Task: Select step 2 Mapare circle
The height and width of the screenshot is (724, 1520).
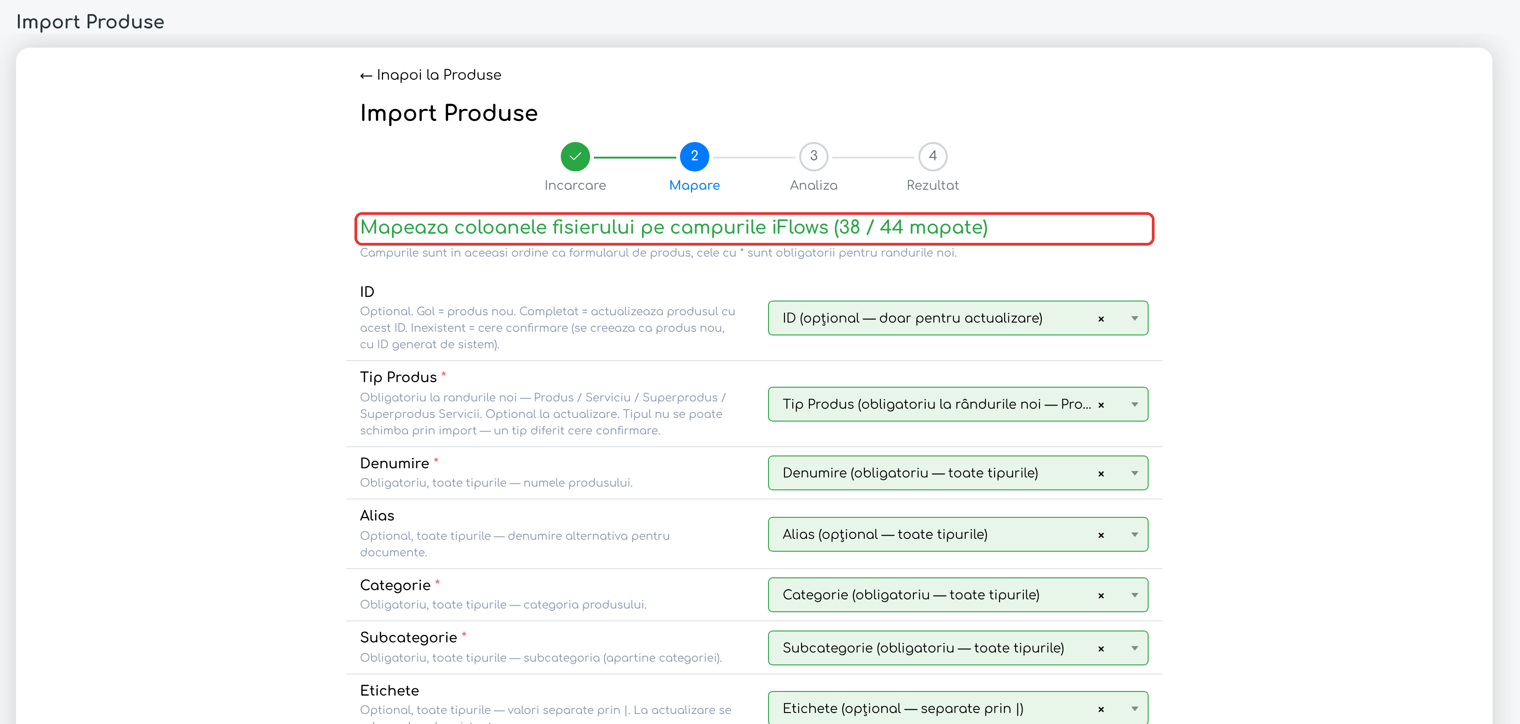Action: (694, 157)
